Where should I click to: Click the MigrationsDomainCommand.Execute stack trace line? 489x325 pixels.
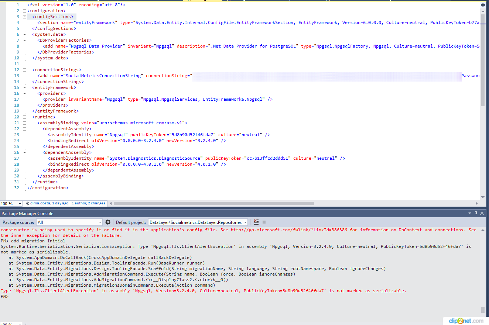pos(112,285)
